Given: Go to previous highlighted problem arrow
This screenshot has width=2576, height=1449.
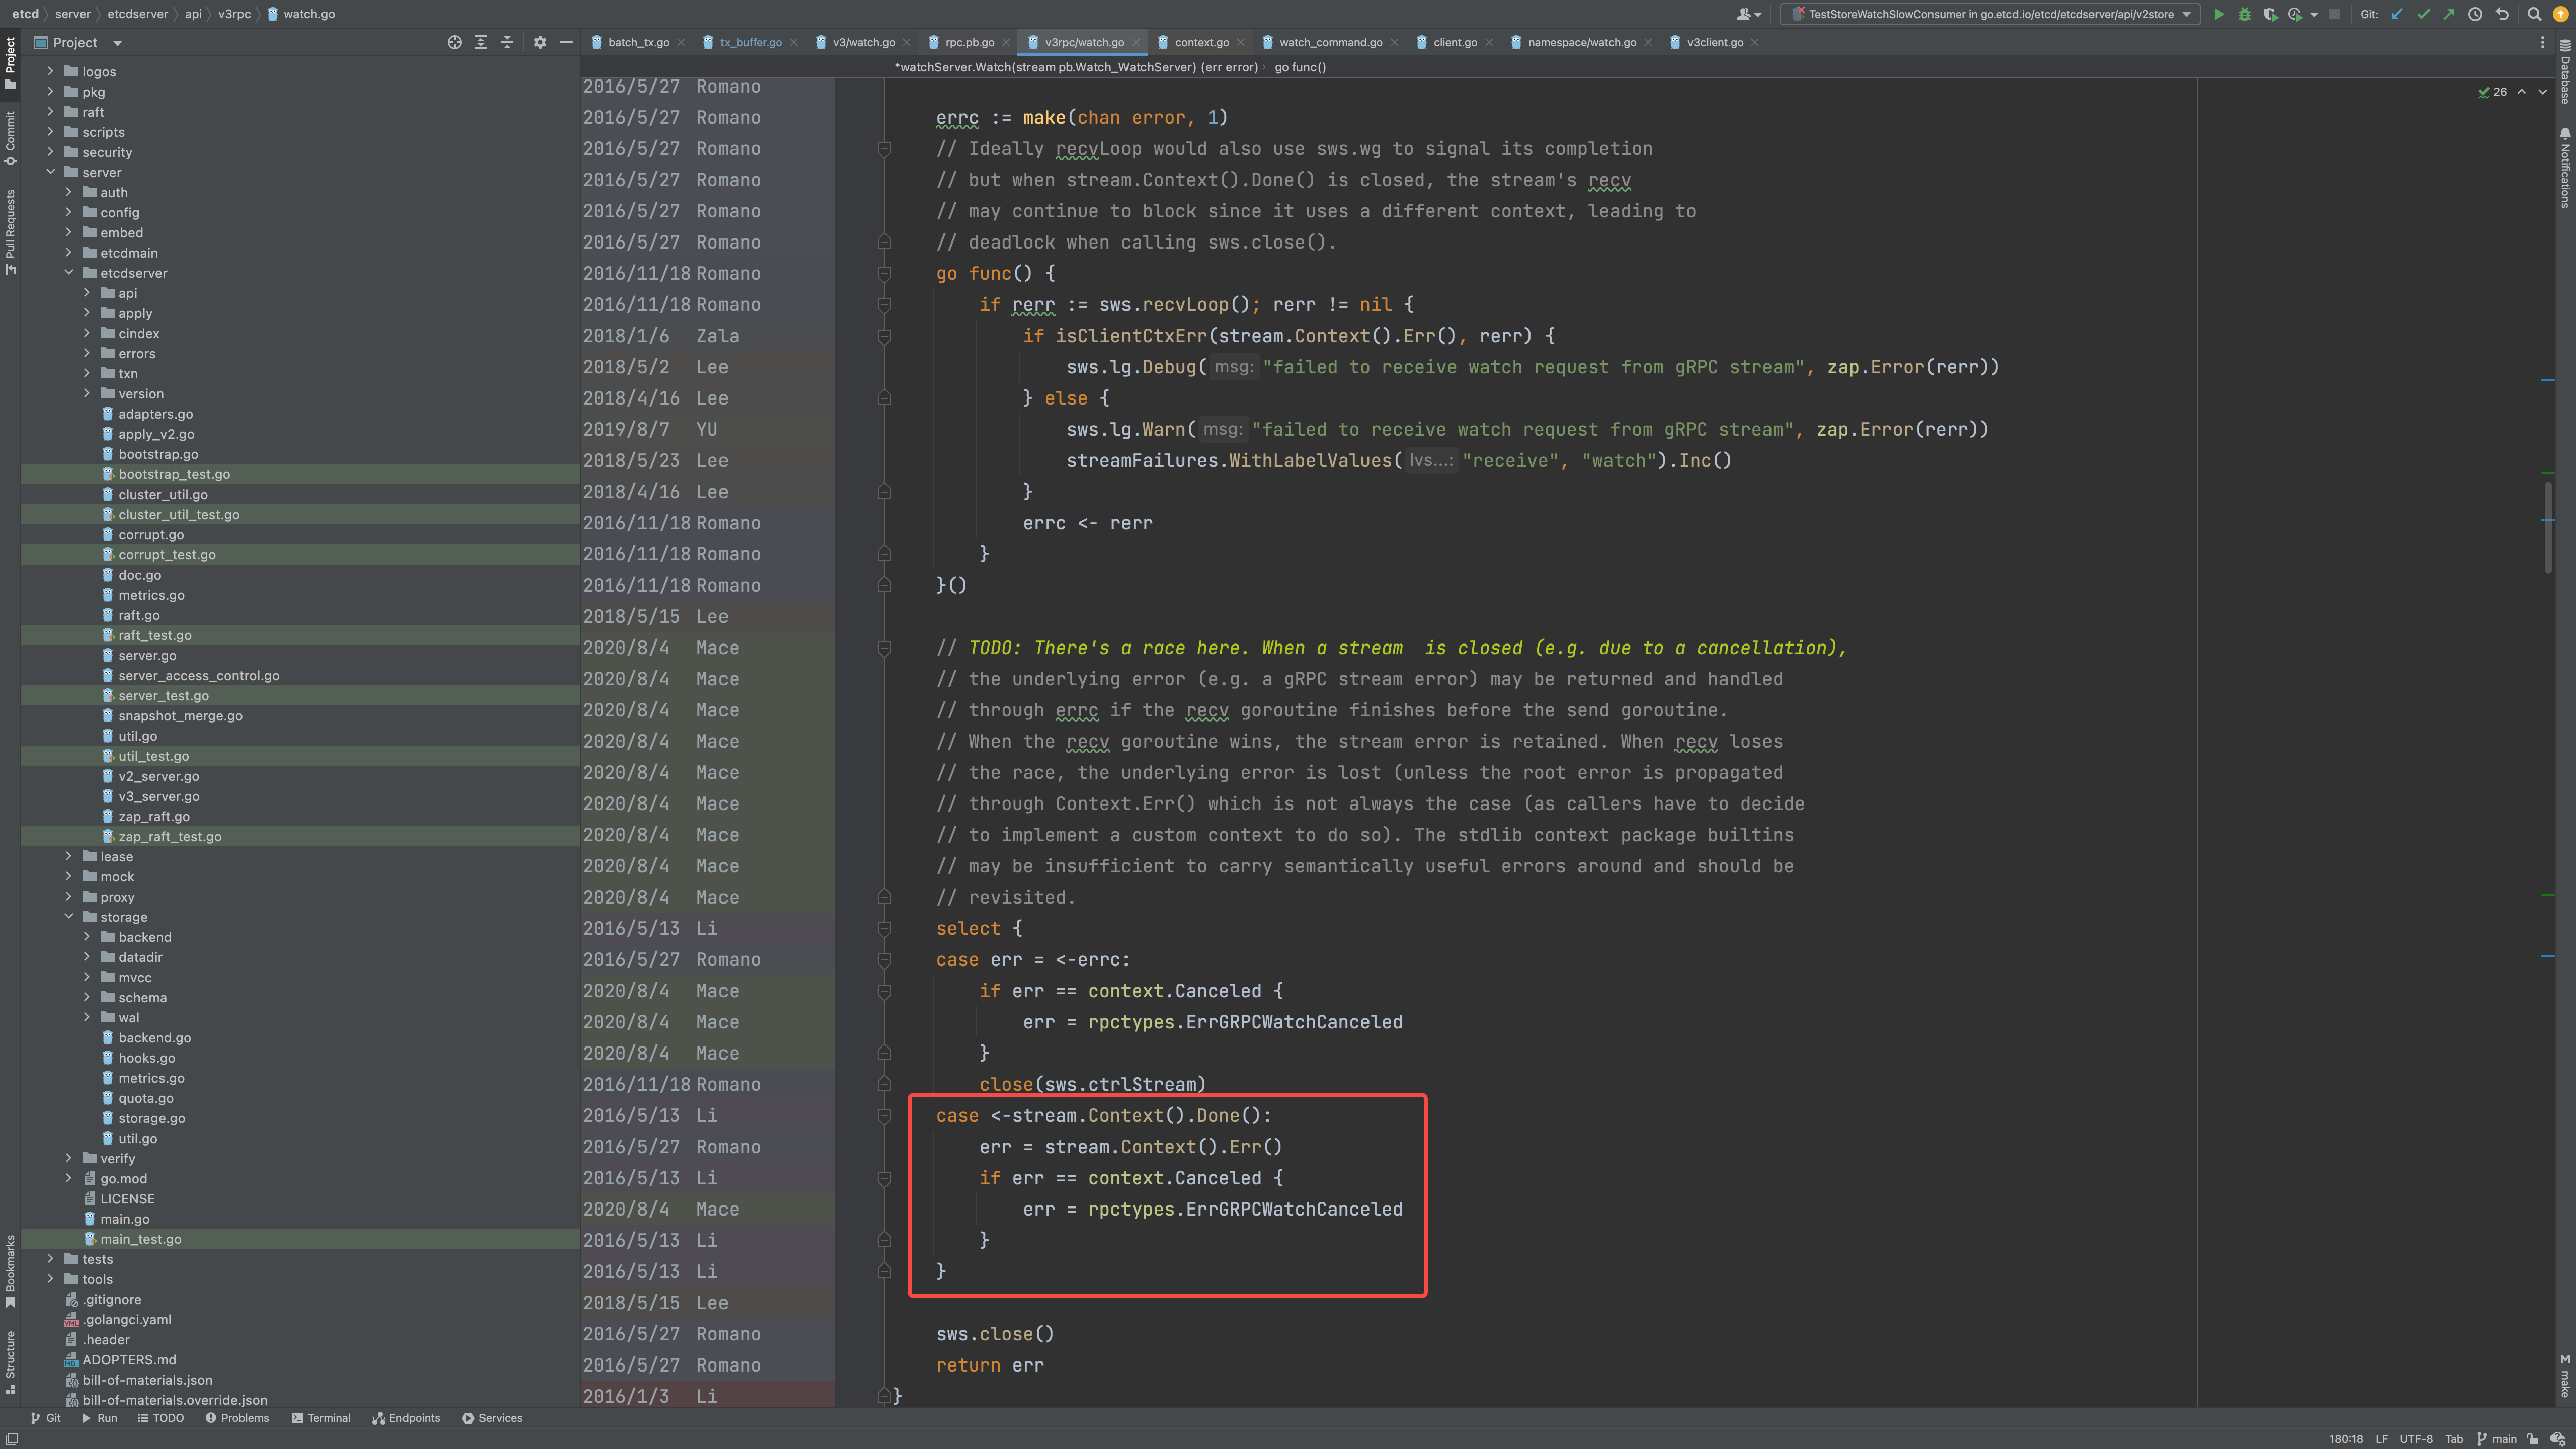Looking at the screenshot, I should point(2522,92).
